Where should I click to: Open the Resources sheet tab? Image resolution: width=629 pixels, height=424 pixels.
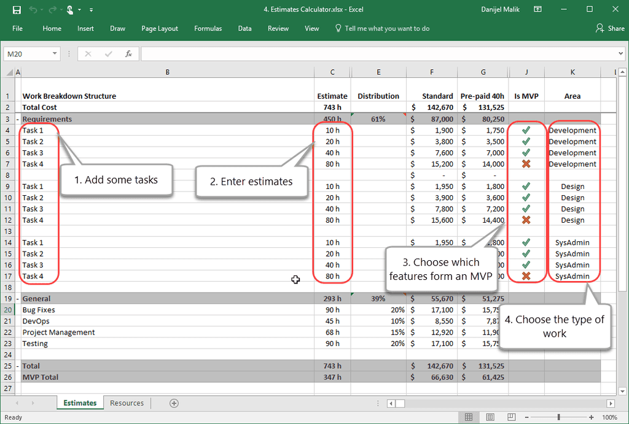tap(127, 403)
